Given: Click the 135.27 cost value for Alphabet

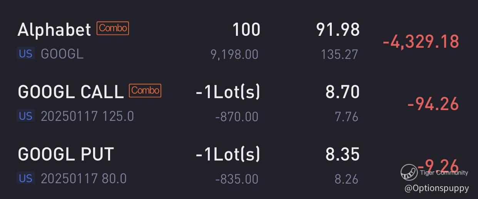Looking at the screenshot, I should (x=339, y=54).
